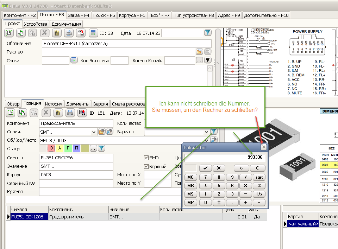This screenshot has width=338, height=249.
Task: Switch to the История tab
Action: pyautogui.click(x=54, y=104)
